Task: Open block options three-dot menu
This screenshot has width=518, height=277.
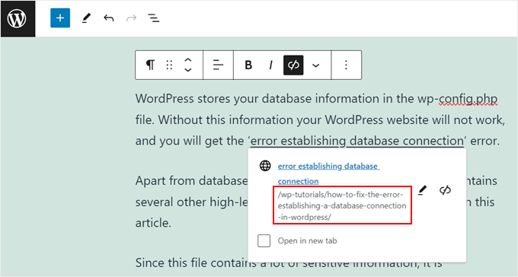Action: pos(346,65)
